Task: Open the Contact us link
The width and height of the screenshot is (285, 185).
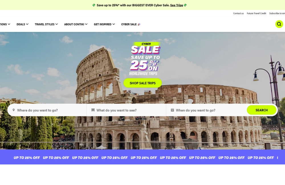Action: coord(239,13)
